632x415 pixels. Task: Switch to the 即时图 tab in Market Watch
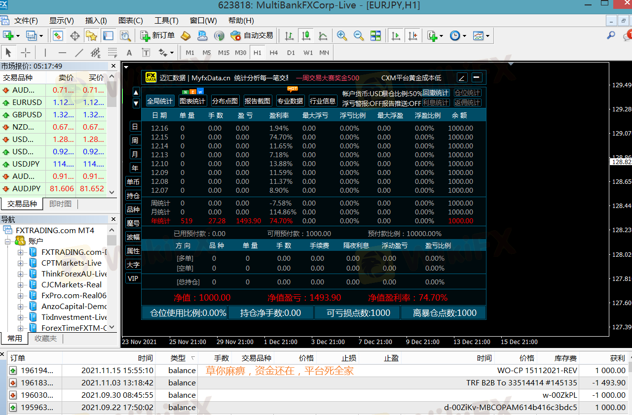click(60, 204)
